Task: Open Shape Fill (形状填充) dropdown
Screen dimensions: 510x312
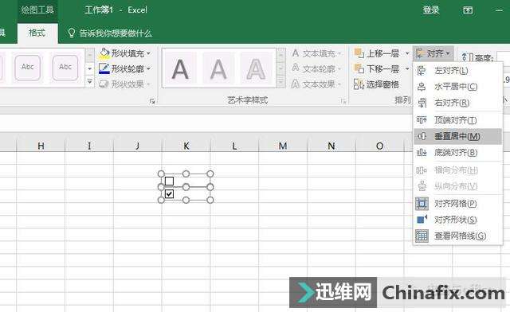Action: pyautogui.click(x=125, y=53)
